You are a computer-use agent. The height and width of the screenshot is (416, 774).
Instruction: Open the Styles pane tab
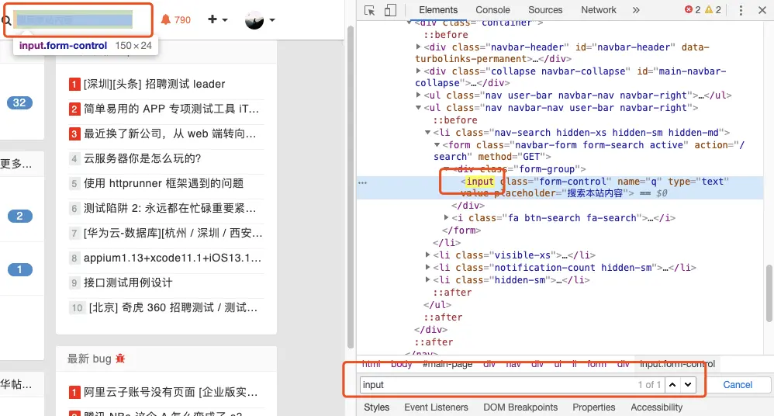click(377, 407)
